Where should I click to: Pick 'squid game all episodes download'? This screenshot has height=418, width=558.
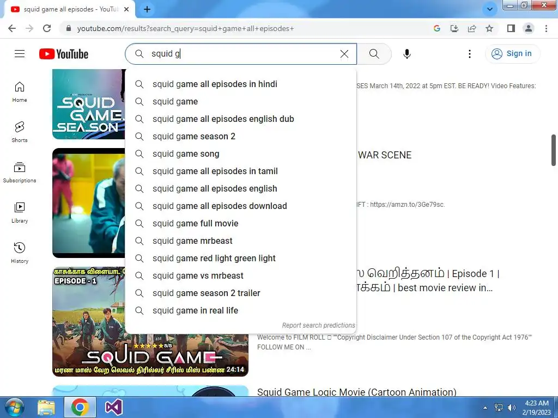(241, 206)
